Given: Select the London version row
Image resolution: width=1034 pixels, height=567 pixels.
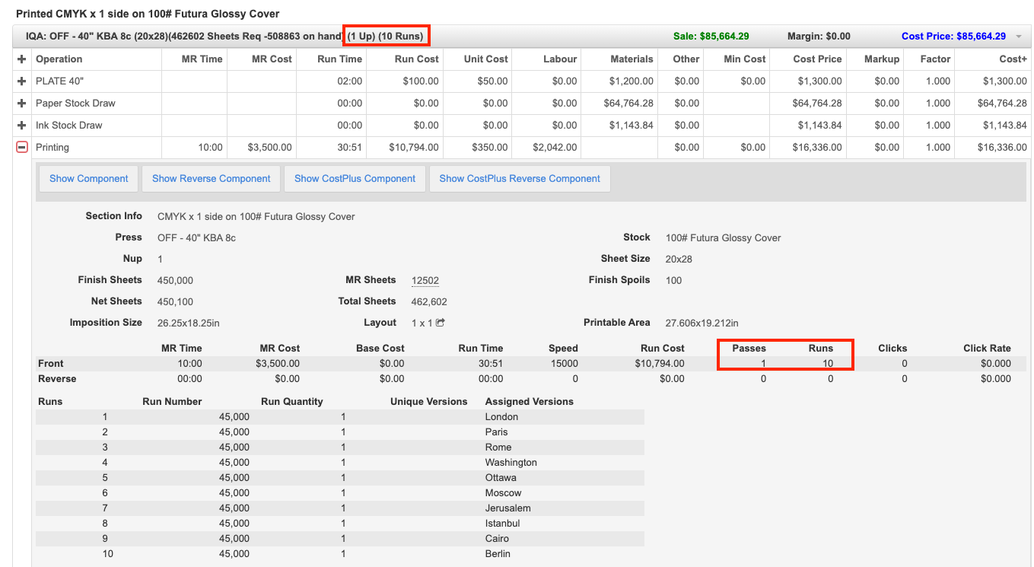Looking at the screenshot, I should (340, 417).
